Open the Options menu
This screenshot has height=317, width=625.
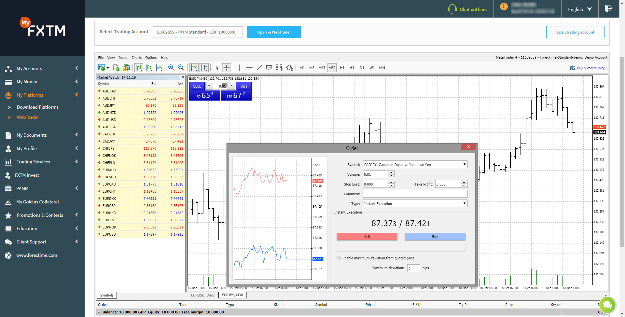(x=151, y=58)
